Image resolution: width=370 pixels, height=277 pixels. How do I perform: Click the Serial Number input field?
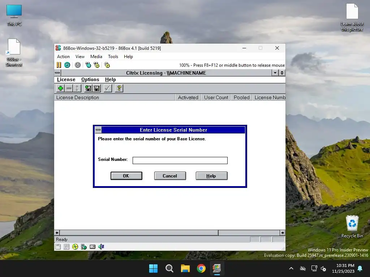click(x=180, y=161)
